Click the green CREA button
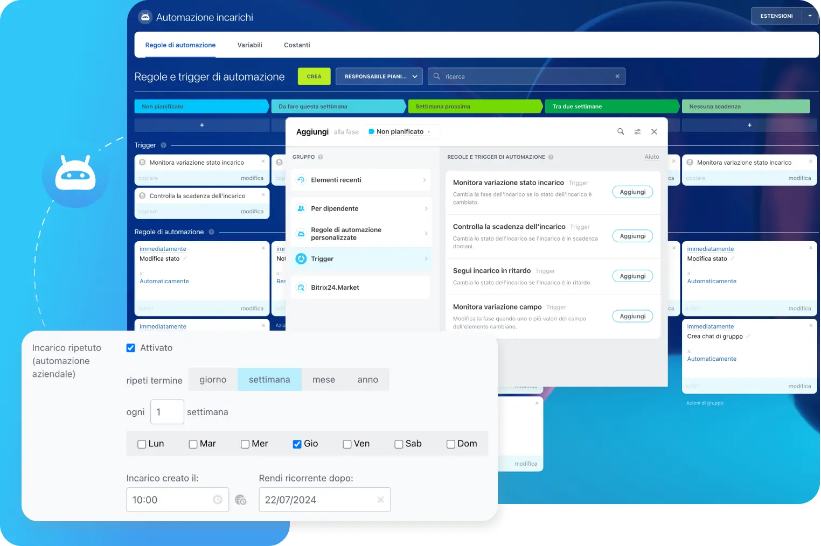The image size is (821, 546). tap(314, 76)
